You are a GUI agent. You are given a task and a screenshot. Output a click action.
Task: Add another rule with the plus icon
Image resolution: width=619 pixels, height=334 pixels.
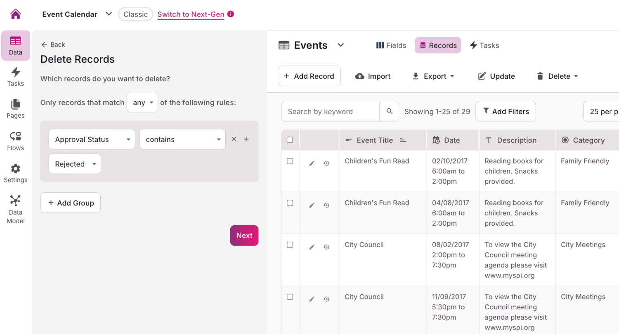(x=246, y=139)
